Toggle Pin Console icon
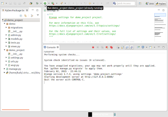Image resolution: width=168 pixels, height=117 pixels. pyautogui.click(x=138, y=47)
